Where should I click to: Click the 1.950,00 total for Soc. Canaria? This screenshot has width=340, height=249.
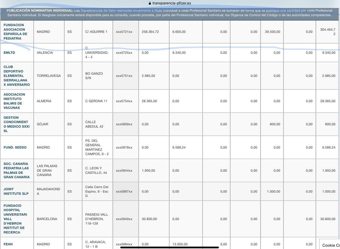coord(329,171)
